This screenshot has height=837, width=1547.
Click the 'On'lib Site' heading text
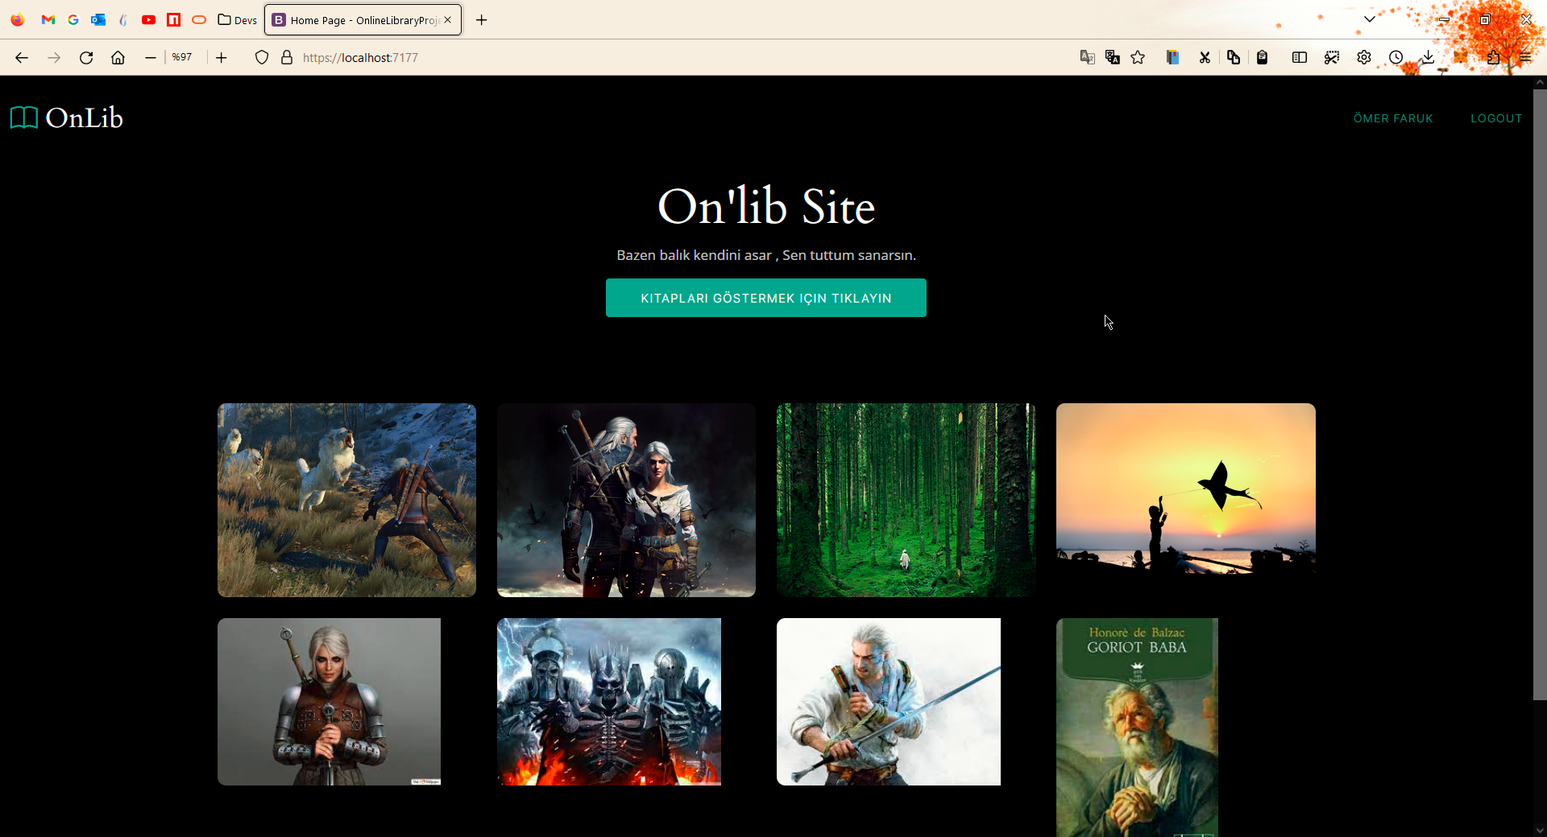(766, 207)
